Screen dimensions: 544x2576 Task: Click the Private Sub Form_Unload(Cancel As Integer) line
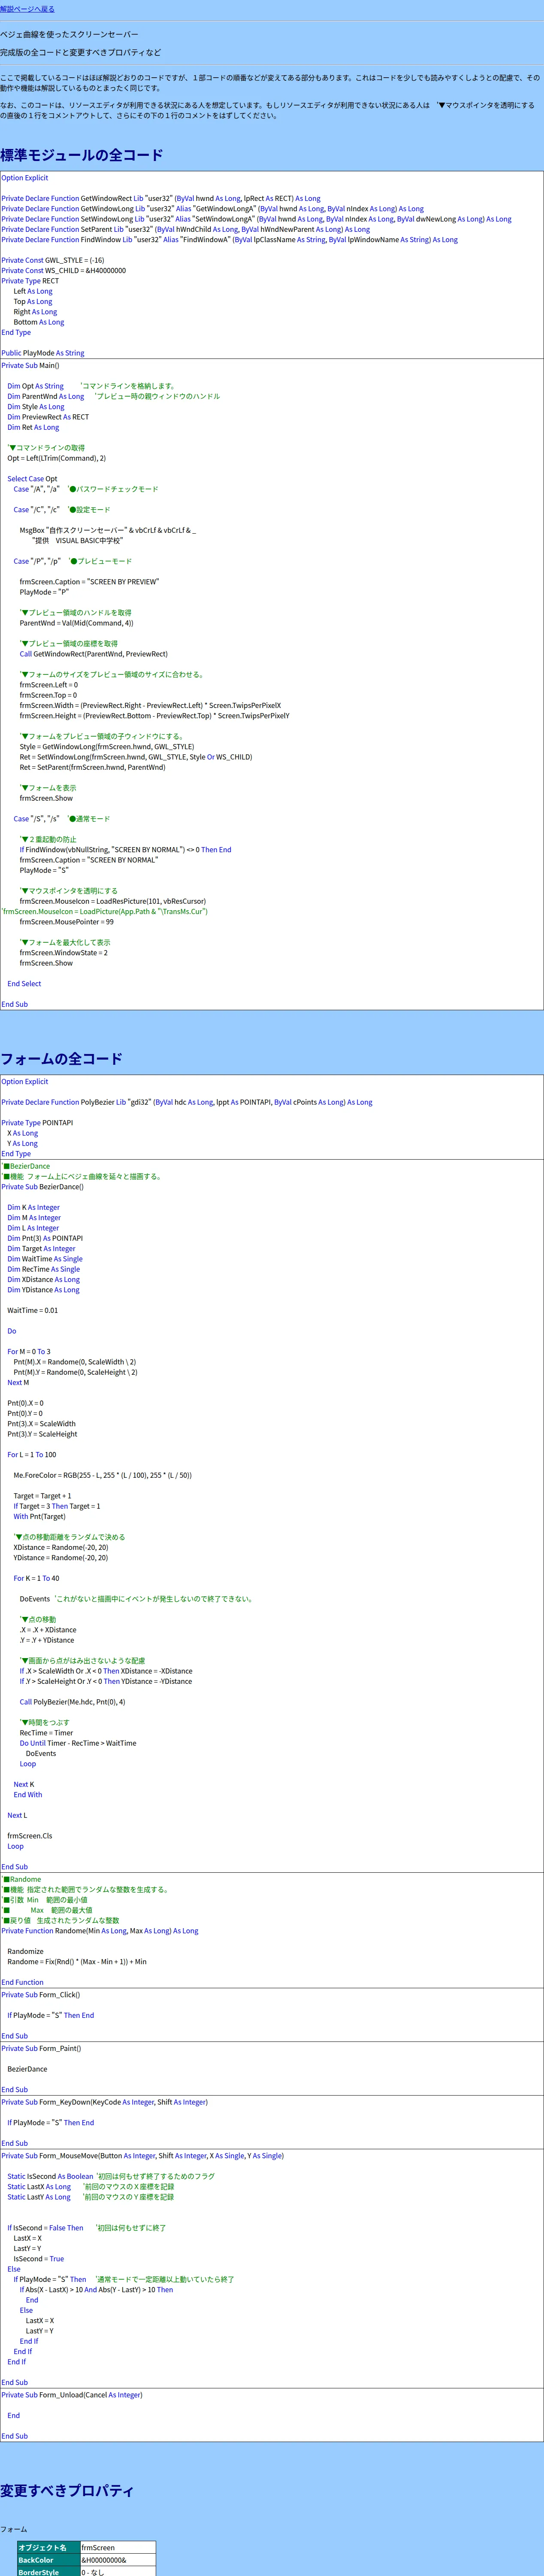coord(72,2395)
